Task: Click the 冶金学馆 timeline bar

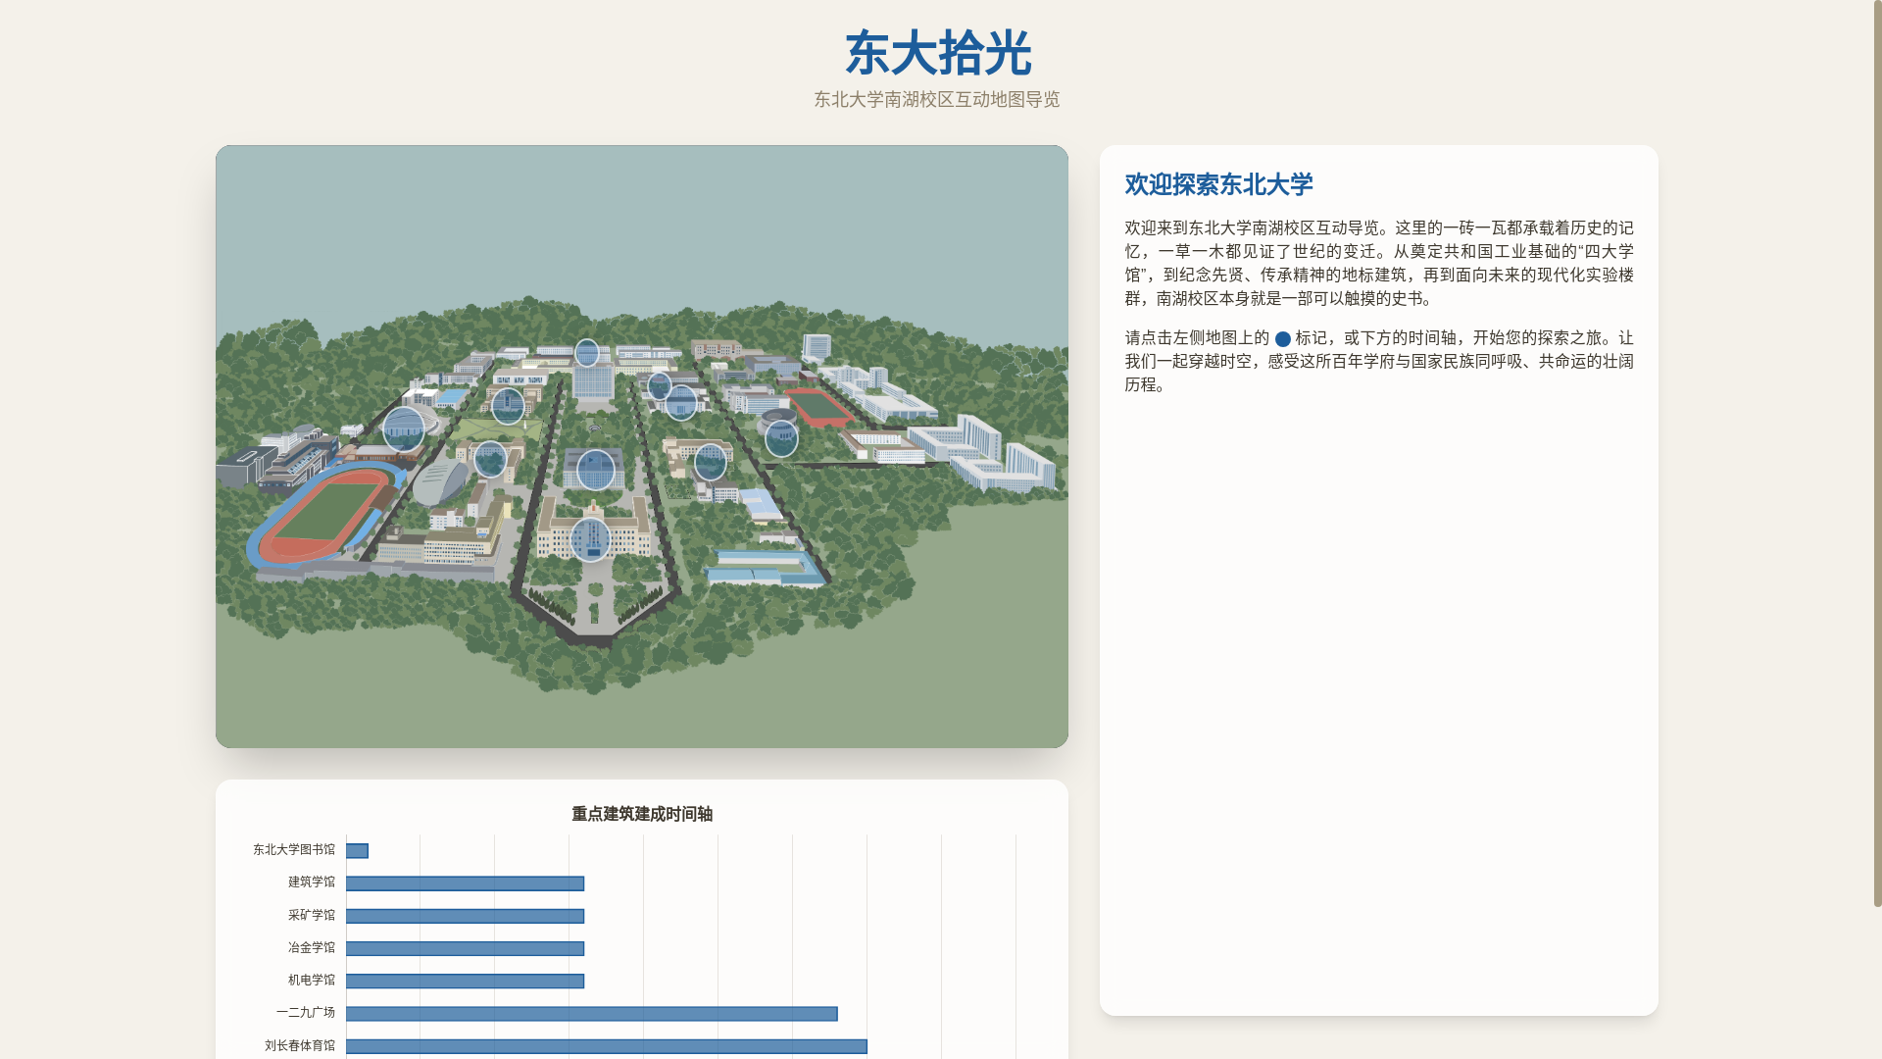Action: pyautogui.click(x=465, y=948)
